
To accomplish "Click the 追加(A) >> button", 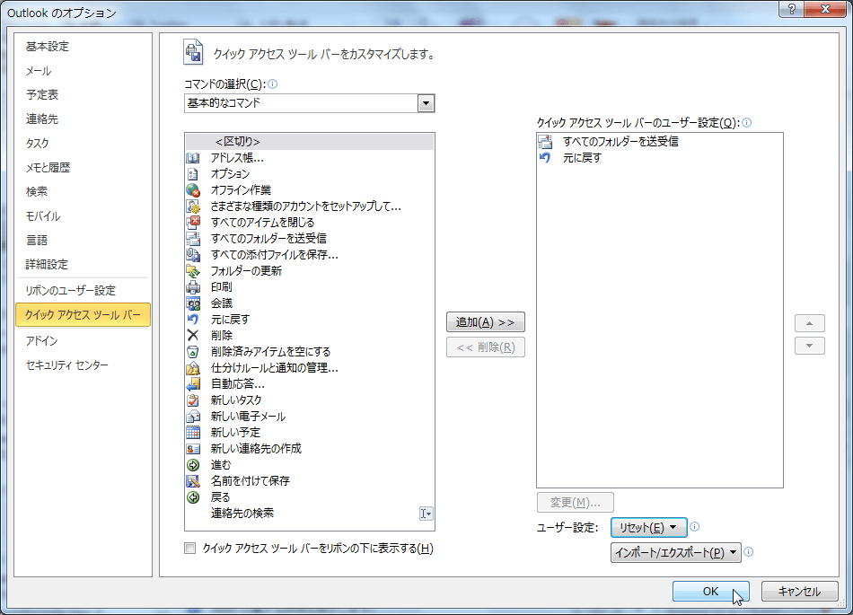I will coord(485,322).
